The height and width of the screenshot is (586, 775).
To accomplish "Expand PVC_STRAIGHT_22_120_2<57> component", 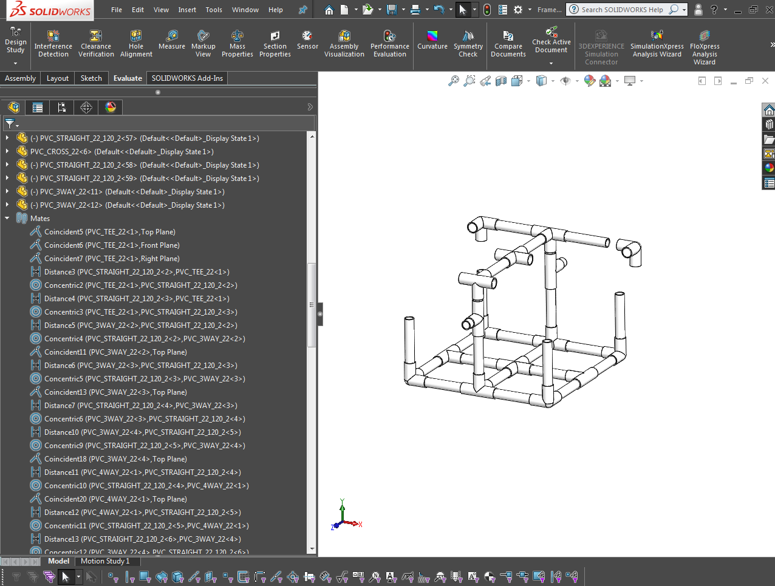I will point(7,138).
